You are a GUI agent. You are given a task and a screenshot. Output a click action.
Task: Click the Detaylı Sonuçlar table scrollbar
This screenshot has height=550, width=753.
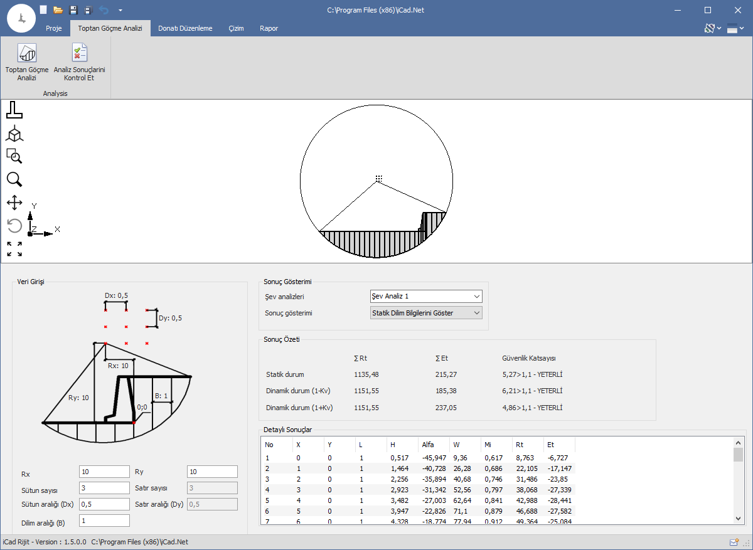tap(738, 480)
